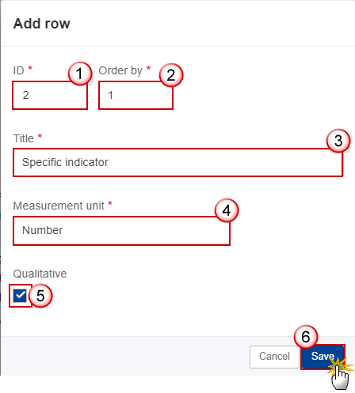Toggle the Qualitative checkbox

pos(20,296)
